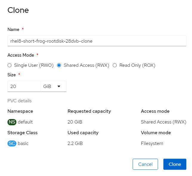Screen dimensions: 192x176
Task: Choose Read Only (ROX) access mode
Action: coord(115,65)
